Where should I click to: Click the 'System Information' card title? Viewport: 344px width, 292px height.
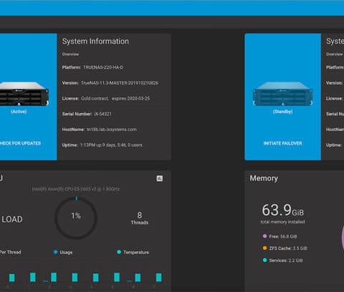[x=95, y=42]
